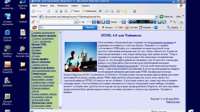
Task: Expand the third toolbar search box dropdown
Action: pos(76,22)
